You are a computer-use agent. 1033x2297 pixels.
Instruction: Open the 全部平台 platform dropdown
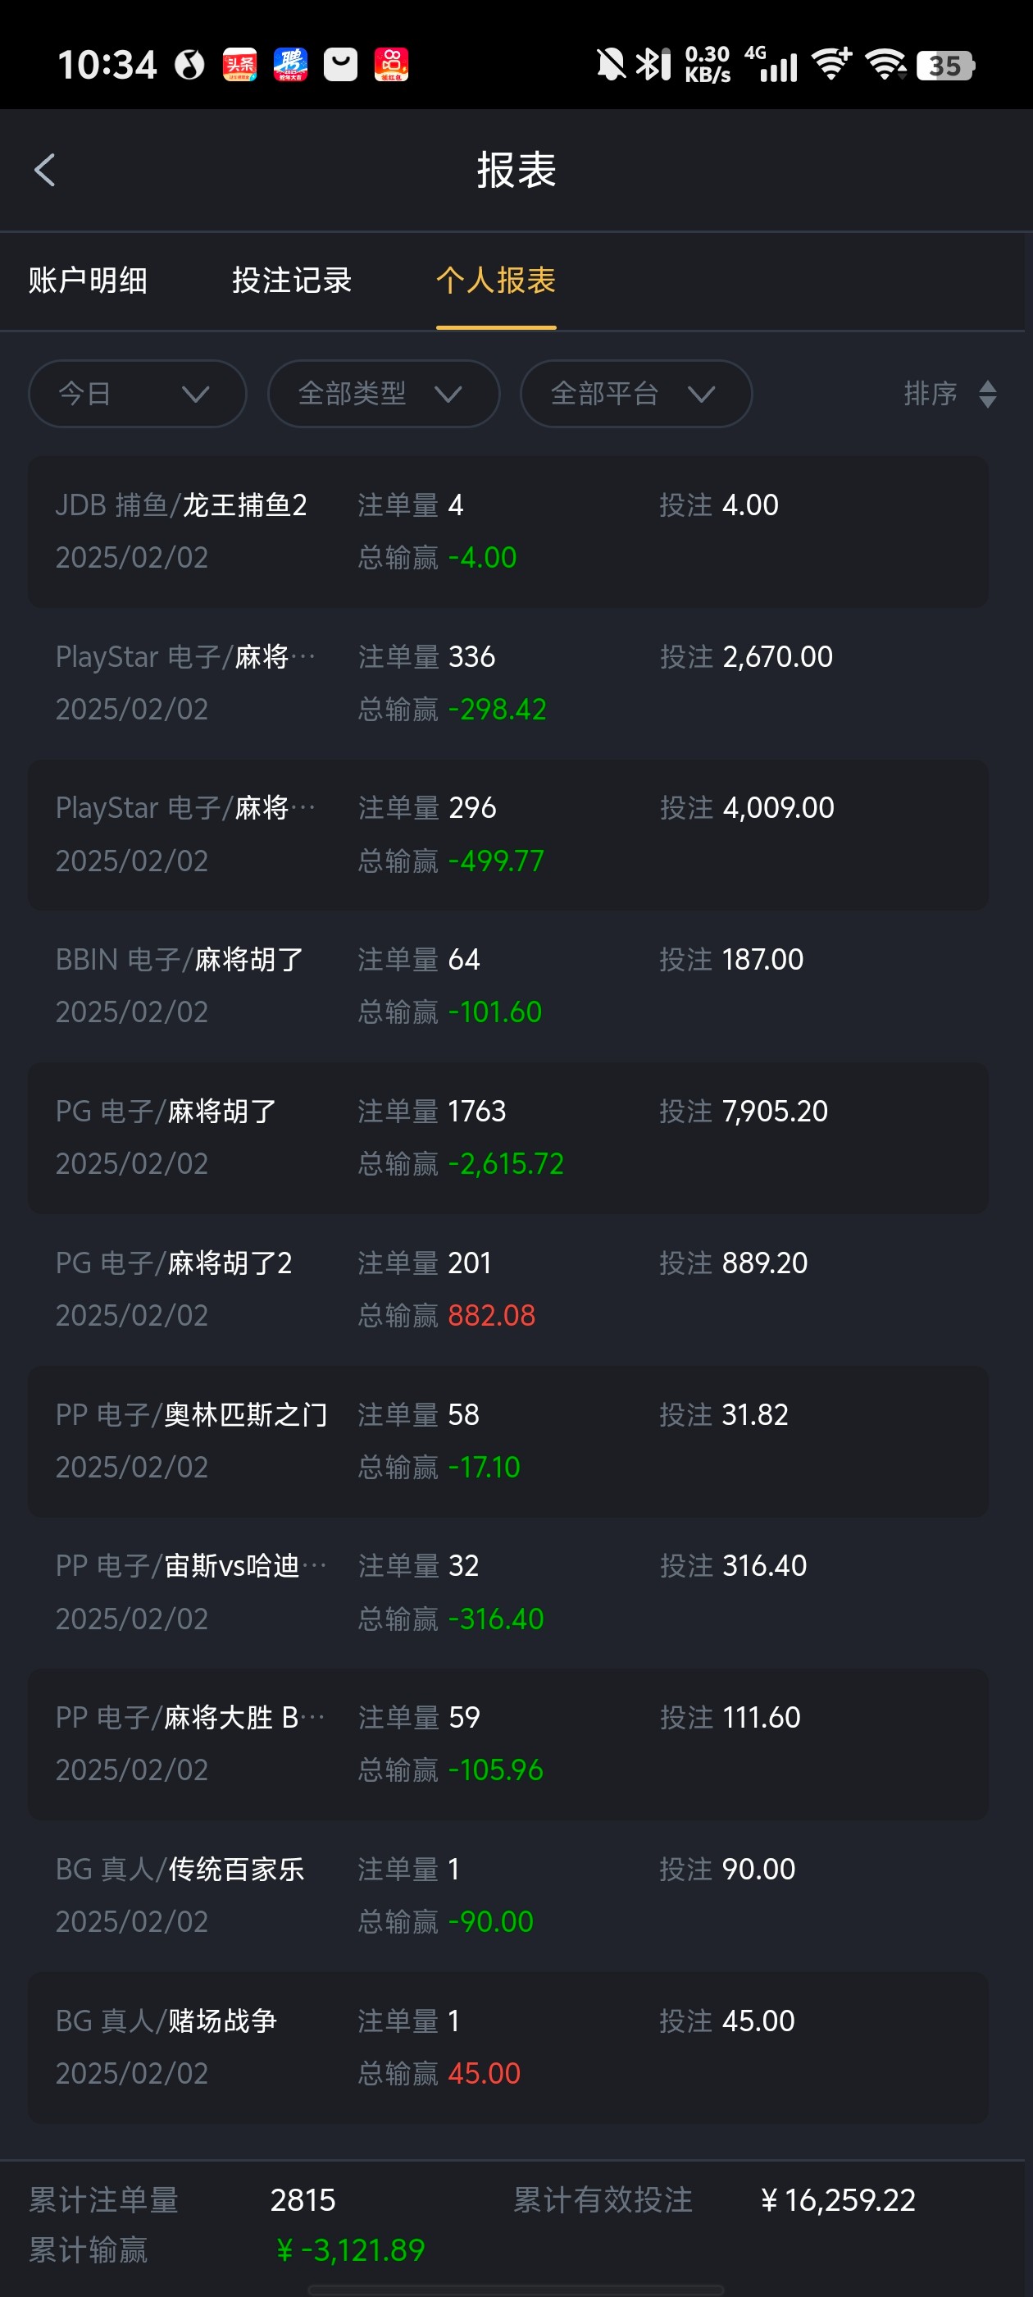635,394
